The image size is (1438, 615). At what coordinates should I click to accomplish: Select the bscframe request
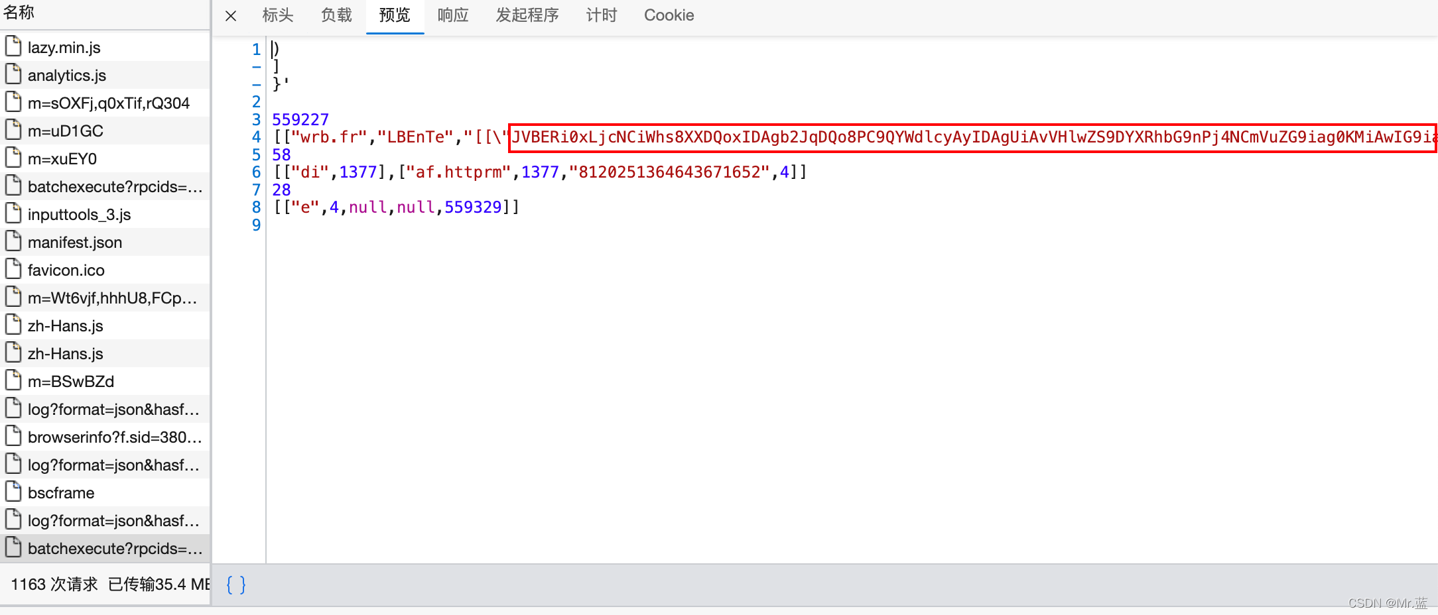[105, 492]
